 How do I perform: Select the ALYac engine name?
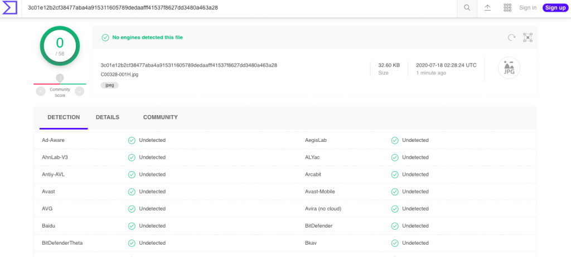click(312, 157)
